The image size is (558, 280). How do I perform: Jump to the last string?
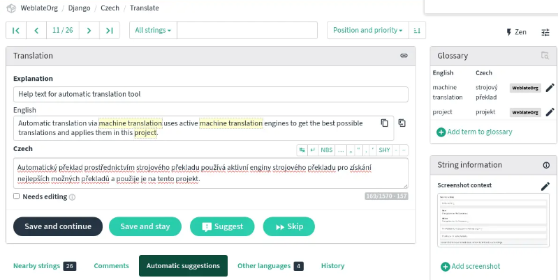pos(110,30)
